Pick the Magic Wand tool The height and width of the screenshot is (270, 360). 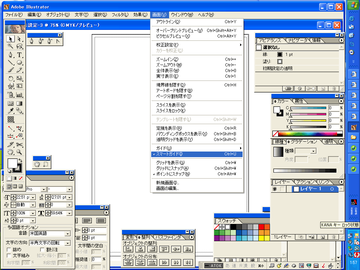pos(11,46)
